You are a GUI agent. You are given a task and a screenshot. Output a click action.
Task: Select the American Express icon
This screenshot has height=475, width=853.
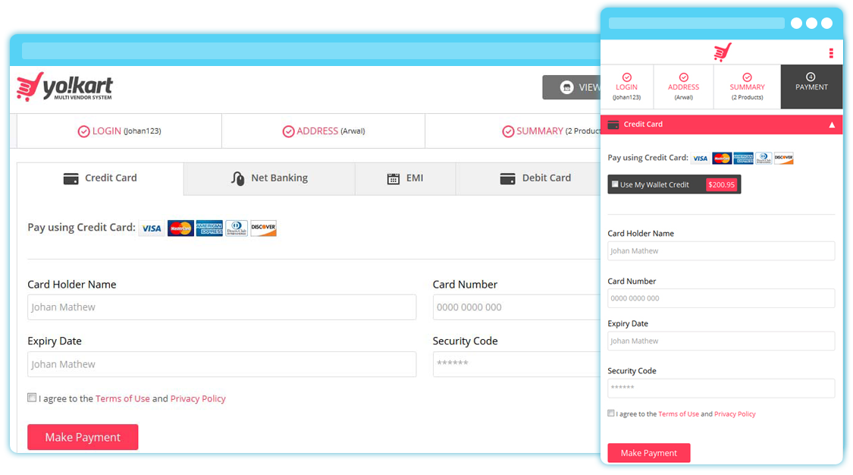[209, 228]
